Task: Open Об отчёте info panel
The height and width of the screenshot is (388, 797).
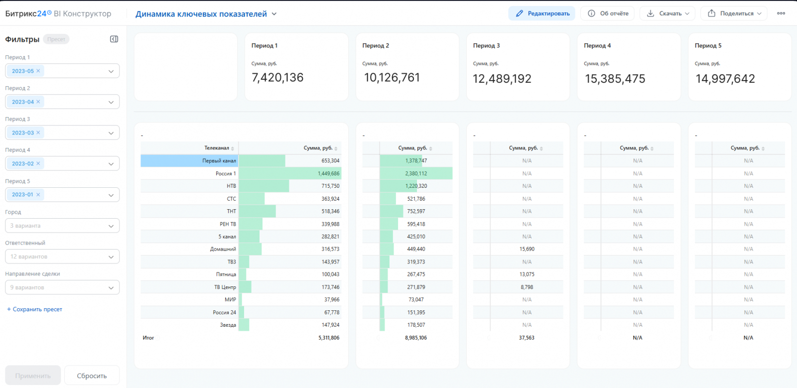Action: coord(607,13)
